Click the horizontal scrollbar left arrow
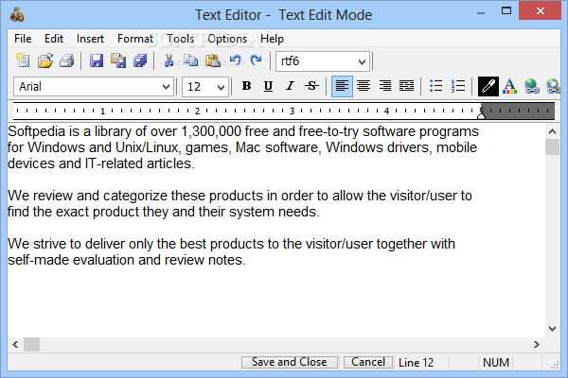Viewport: 568px width, 378px height. 15,344
